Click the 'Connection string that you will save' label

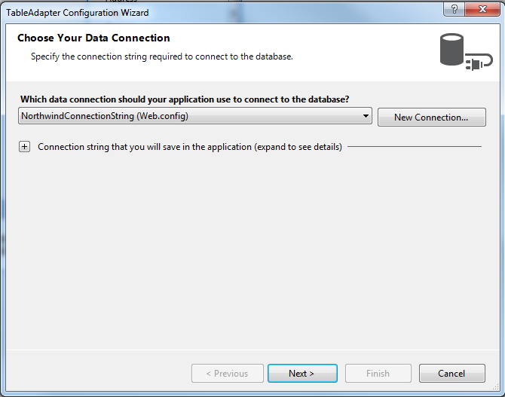[190, 147]
